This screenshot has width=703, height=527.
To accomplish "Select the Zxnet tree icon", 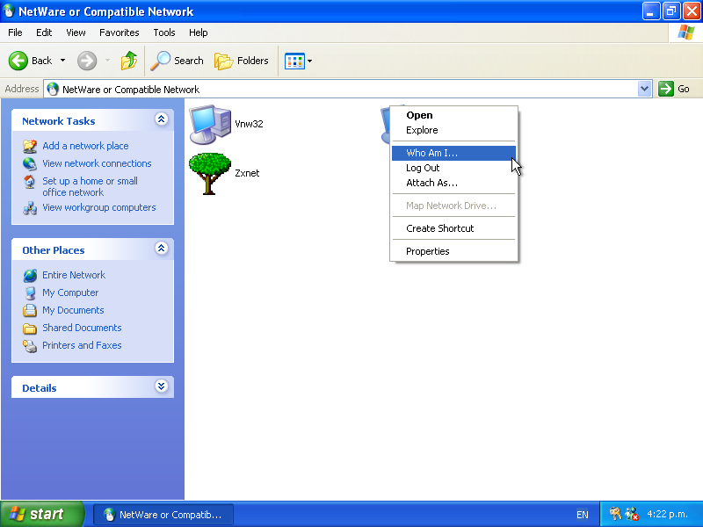I will tap(210, 173).
